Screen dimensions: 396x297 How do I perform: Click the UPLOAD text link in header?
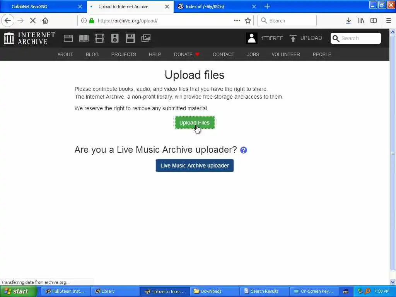(x=311, y=38)
